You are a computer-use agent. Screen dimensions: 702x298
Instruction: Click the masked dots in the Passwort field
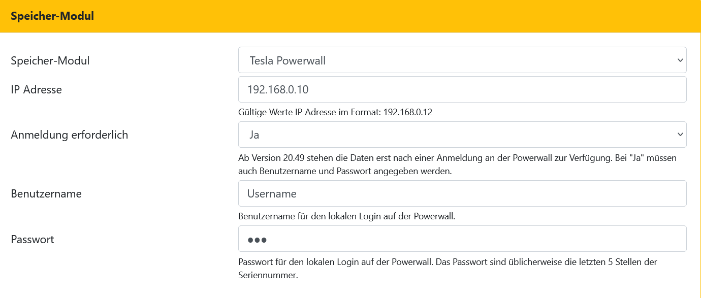257,240
